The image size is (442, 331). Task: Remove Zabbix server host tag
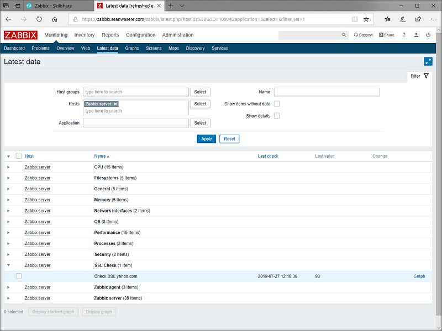pos(115,104)
